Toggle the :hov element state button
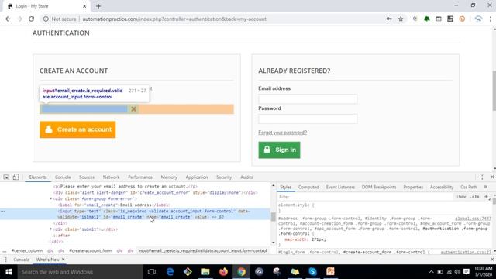Viewport: 496px width, 279px height. (x=461, y=197)
